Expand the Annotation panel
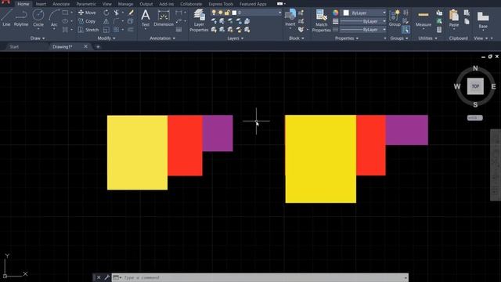Screen dimensions: 501x282 click(x=162, y=38)
